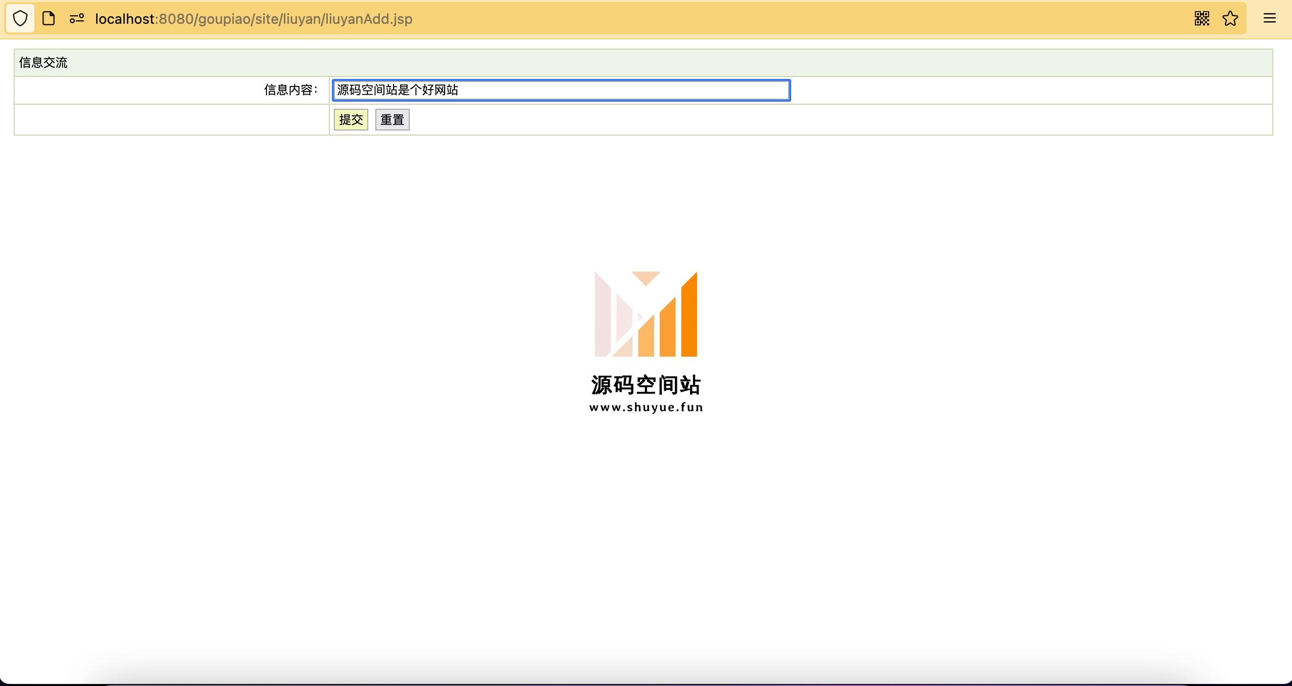Click the QR code icon
The height and width of the screenshot is (686, 1292).
coord(1202,19)
